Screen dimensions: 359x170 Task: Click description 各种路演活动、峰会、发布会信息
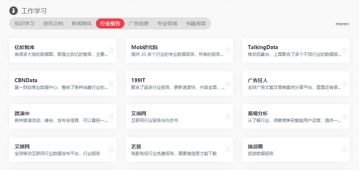[x=61, y=121]
